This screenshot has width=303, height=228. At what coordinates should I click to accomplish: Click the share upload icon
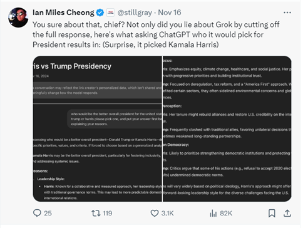point(287,213)
